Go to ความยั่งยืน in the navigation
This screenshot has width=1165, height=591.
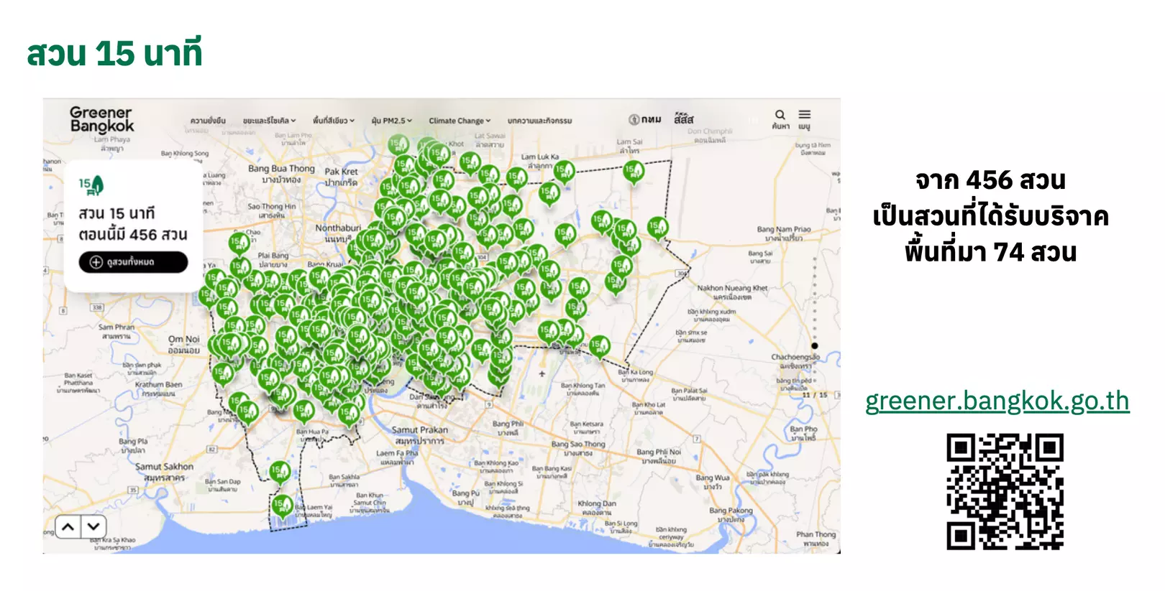click(x=208, y=121)
